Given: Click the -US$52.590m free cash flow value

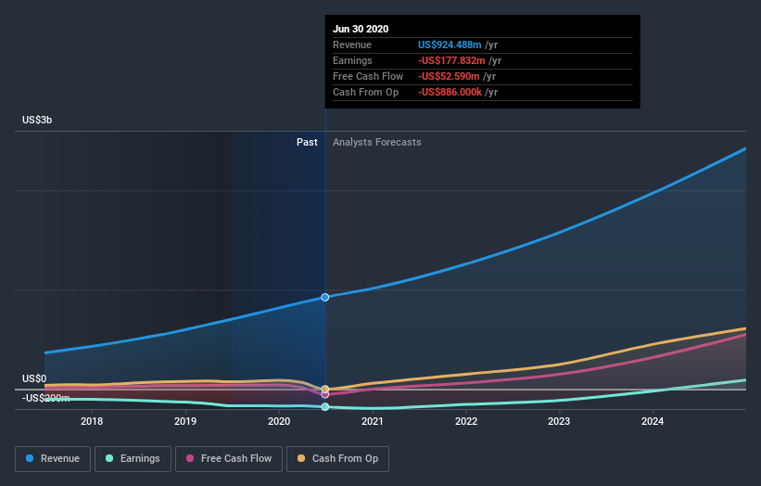Looking at the screenshot, I should tap(449, 76).
